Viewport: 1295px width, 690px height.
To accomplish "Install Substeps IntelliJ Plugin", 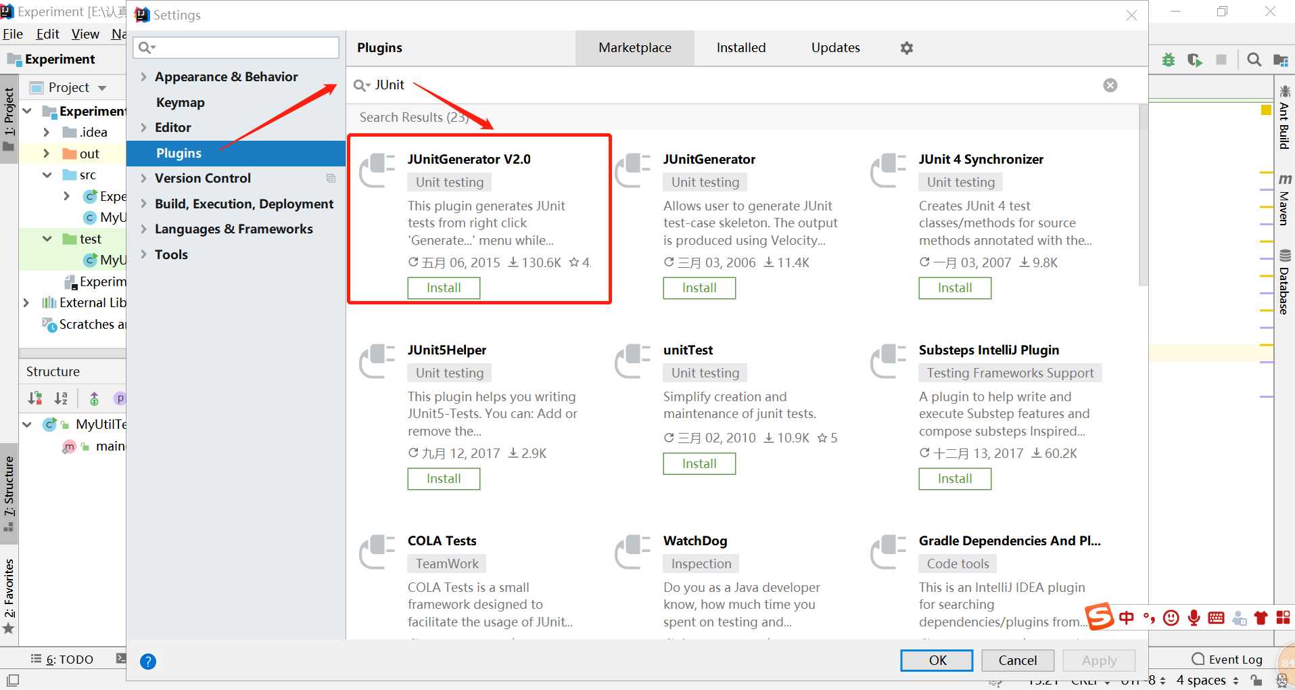I will click(955, 479).
